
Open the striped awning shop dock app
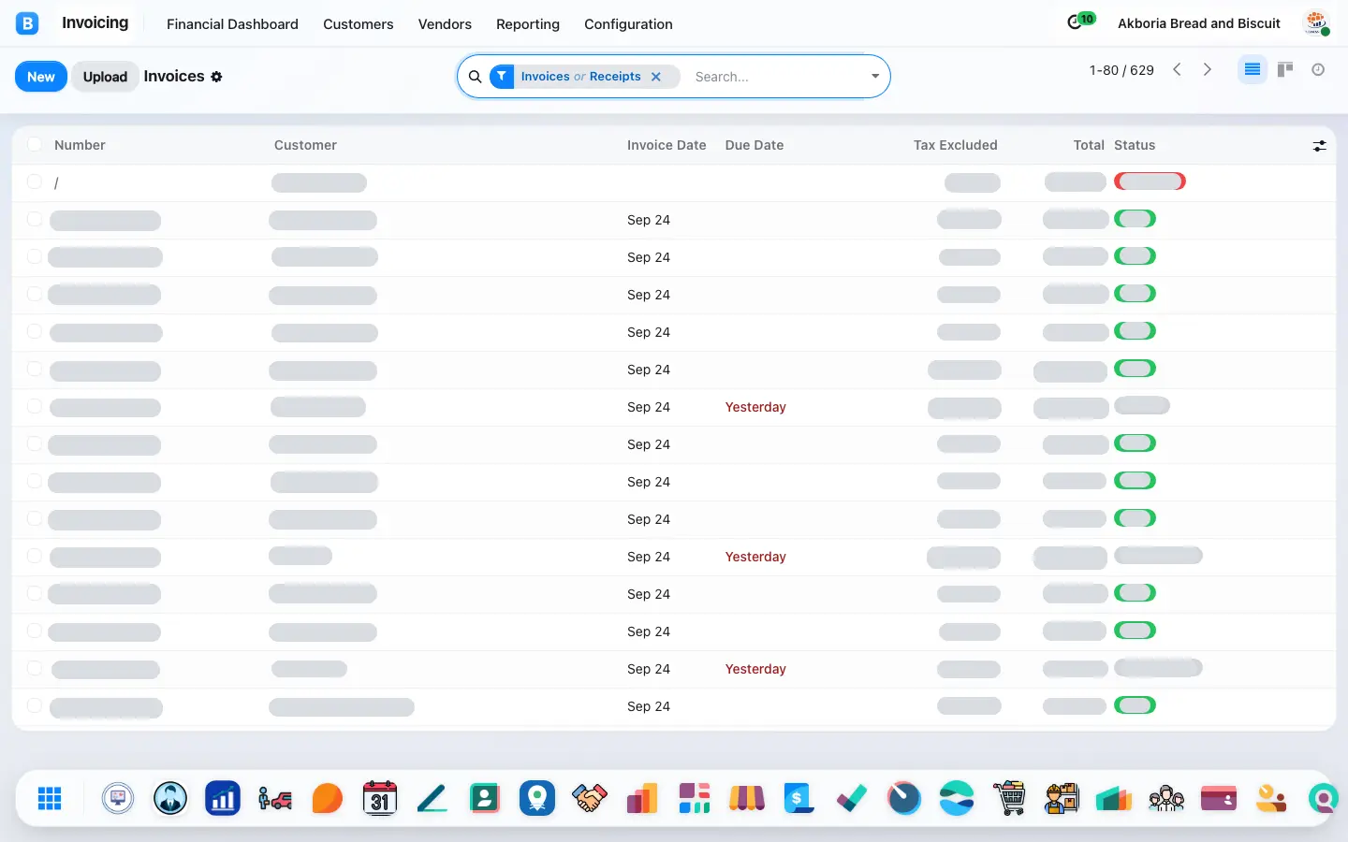coord(747,798)
